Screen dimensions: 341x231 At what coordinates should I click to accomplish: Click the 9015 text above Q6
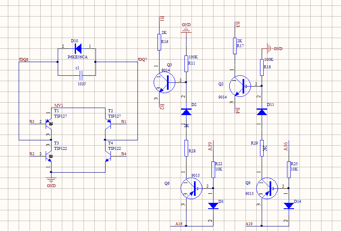coord(196,175)
